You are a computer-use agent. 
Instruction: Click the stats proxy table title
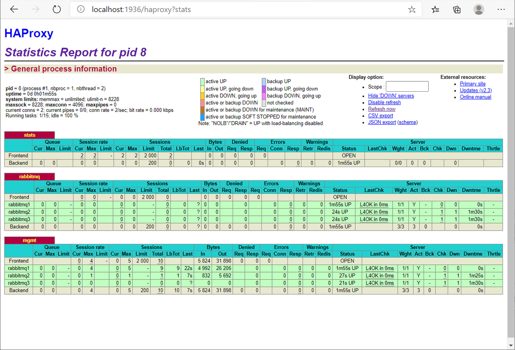tap(30, 135)
